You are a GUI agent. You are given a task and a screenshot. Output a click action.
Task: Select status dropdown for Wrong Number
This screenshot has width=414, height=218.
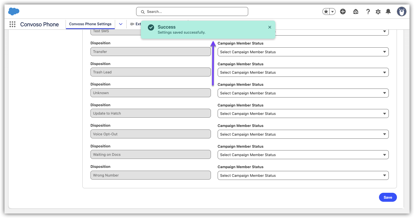coord(303,175)
